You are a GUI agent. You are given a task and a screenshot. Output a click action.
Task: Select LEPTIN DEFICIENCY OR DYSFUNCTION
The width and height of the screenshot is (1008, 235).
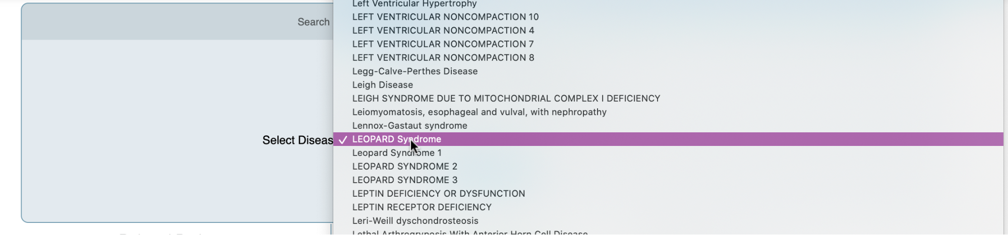point(668,193)
